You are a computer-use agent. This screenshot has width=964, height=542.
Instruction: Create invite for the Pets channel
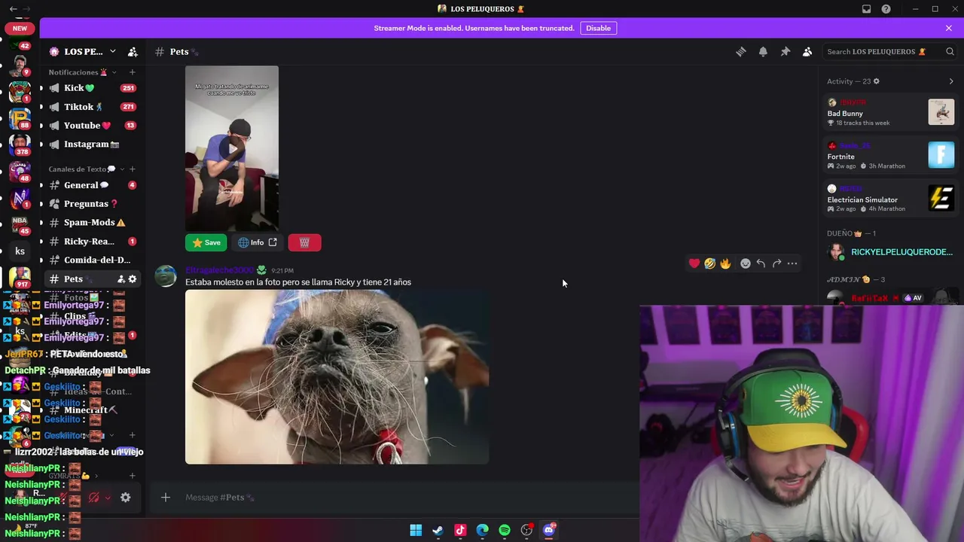tap(120, 279)
